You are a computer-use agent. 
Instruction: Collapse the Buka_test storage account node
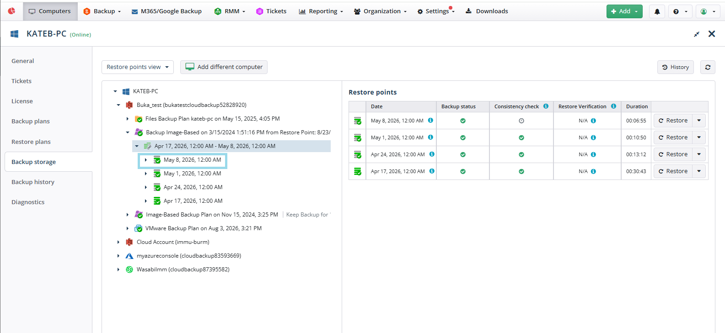coord(118,105)
